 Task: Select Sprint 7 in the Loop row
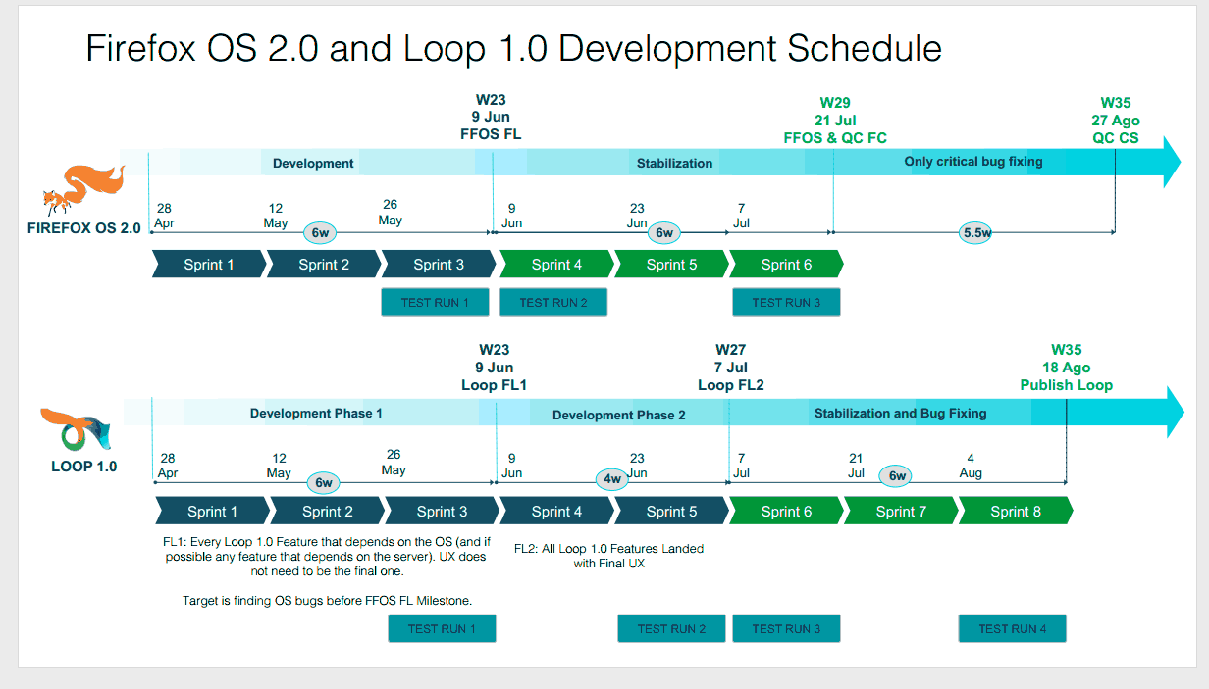[901, 512]
